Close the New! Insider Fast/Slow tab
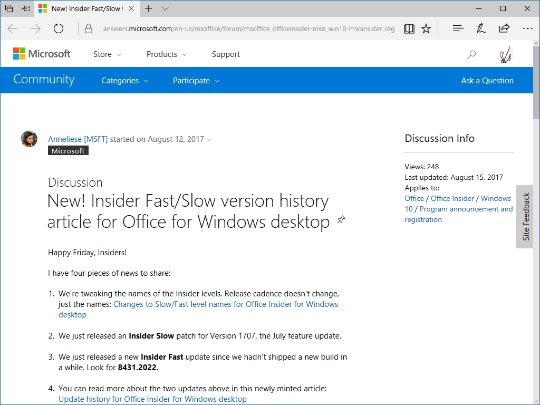The width and height of the screenshot is (540, 405). 131,8
